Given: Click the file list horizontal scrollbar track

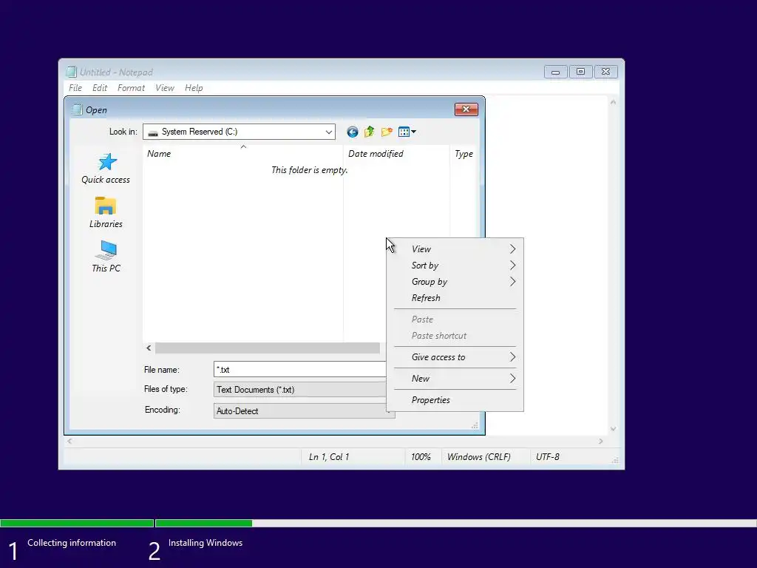Looking at the screenshot, I should coord(267,348).
